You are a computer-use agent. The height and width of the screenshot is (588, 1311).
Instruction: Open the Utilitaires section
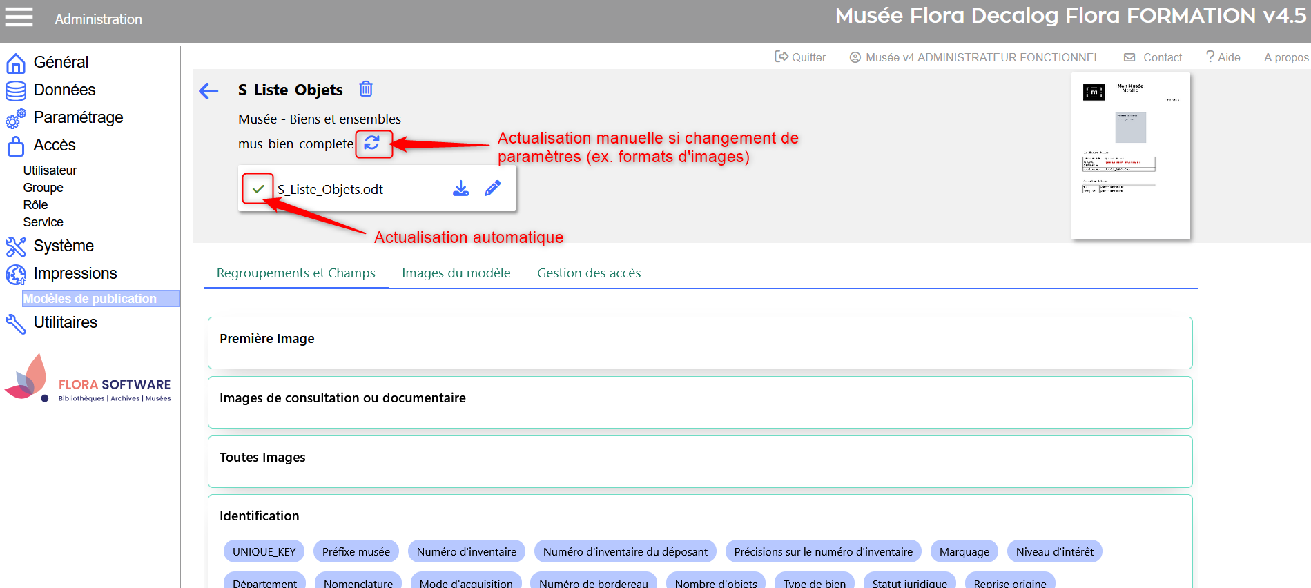[x=66, y=322]
